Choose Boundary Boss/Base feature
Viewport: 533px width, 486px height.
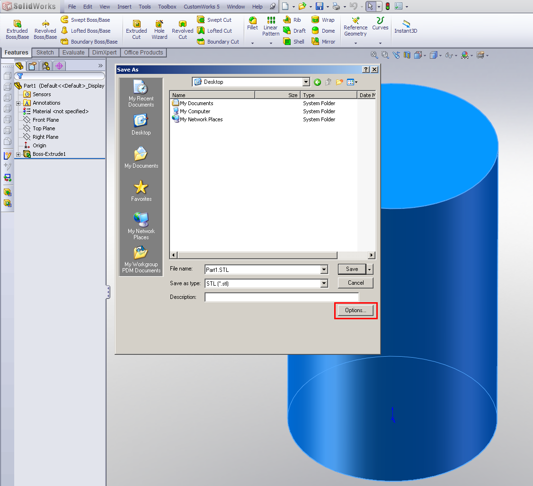89,42
